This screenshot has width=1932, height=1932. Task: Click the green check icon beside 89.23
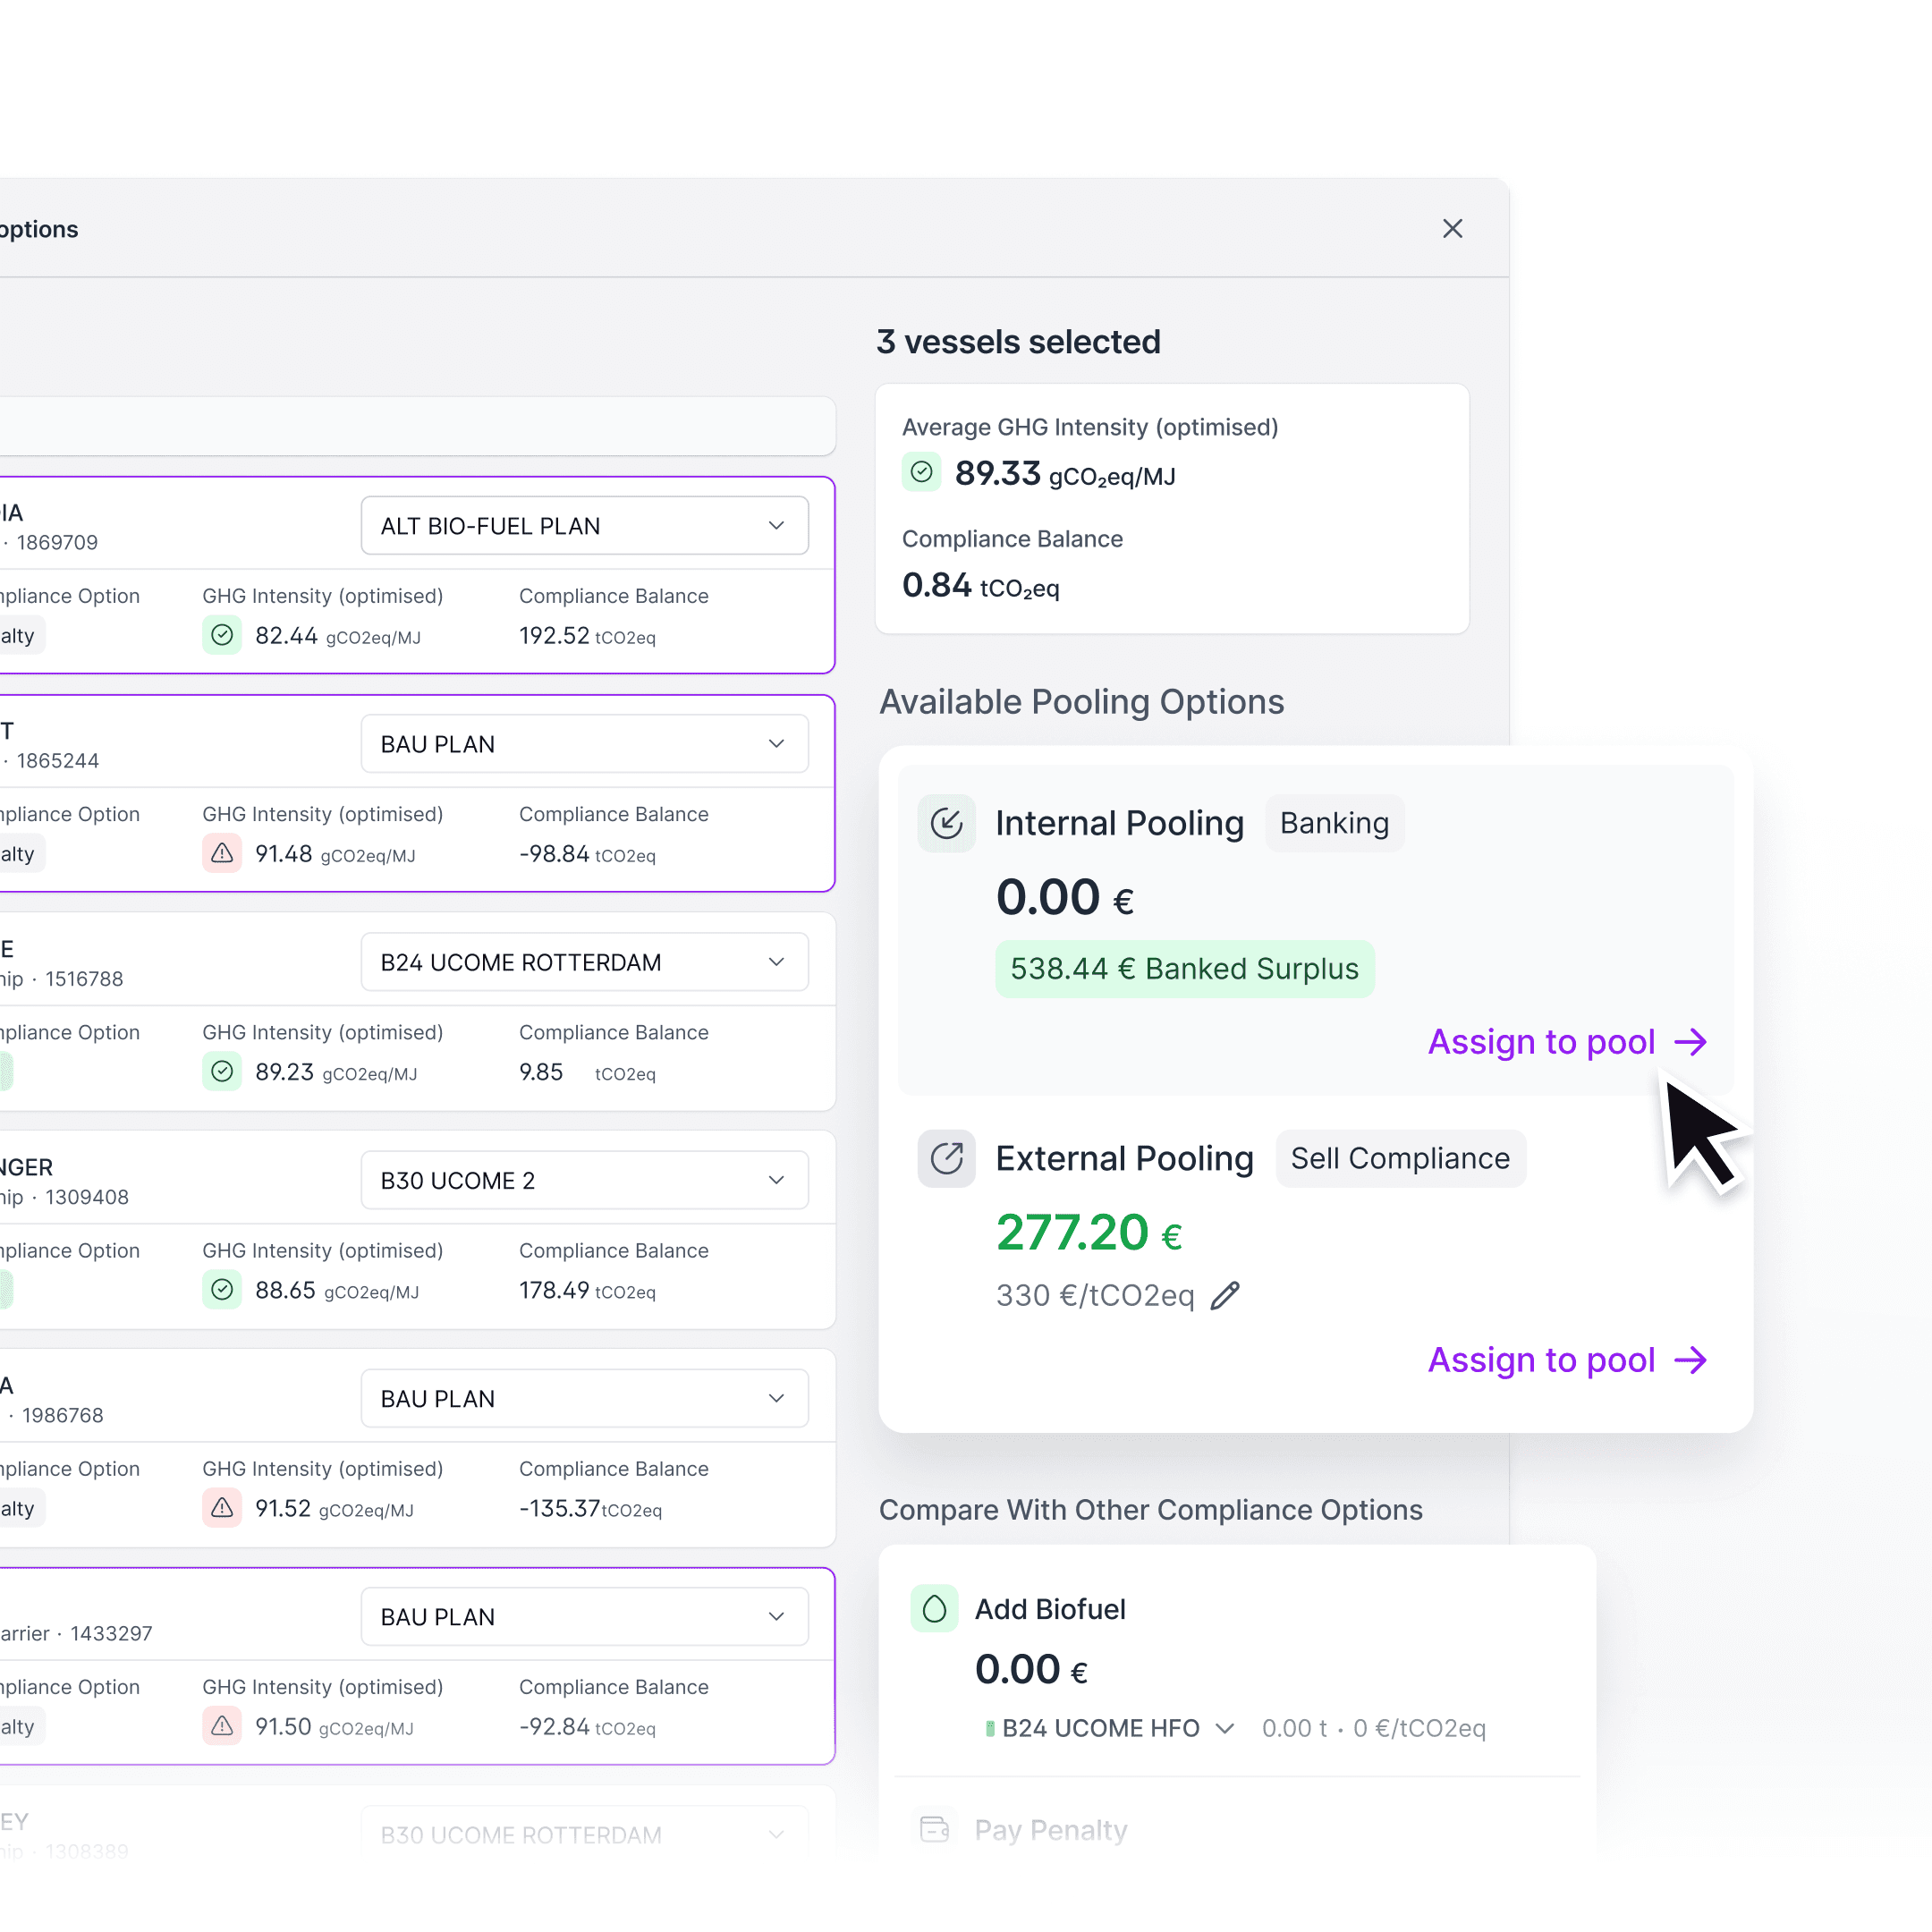[222, 1071]
